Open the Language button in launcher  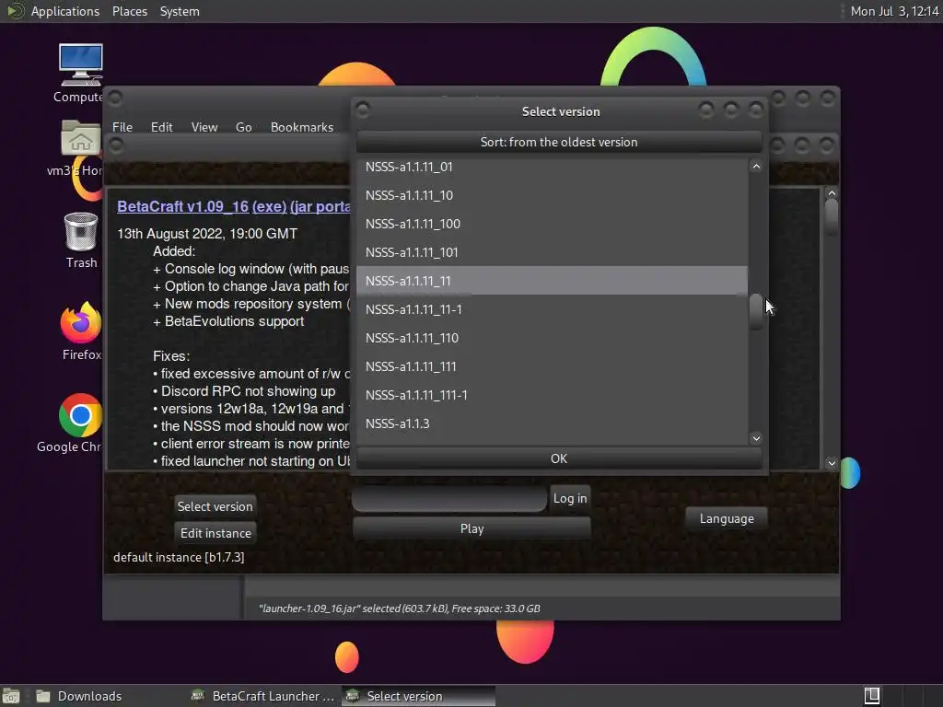(x=727, y=519)
